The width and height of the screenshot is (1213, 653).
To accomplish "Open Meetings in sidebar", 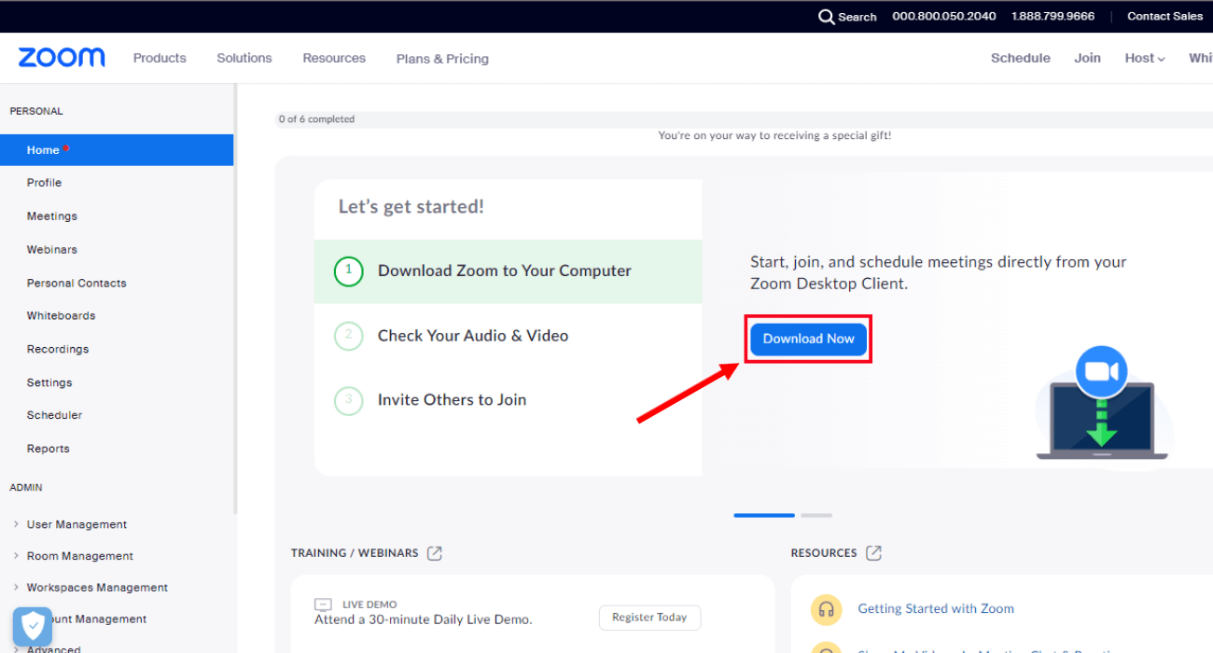I will [x=52, y=216].
